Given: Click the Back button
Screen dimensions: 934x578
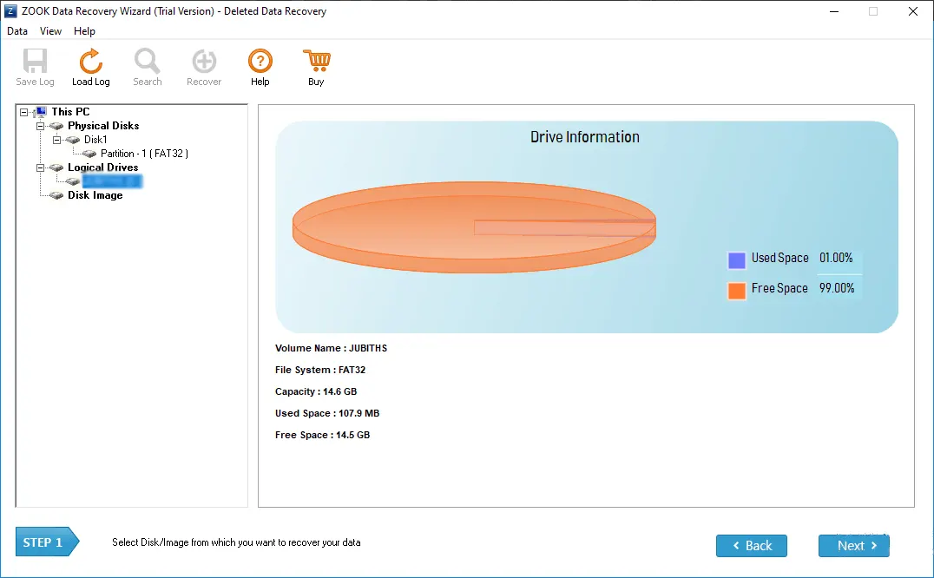Looking at the screenshot, I should (751, 546).
